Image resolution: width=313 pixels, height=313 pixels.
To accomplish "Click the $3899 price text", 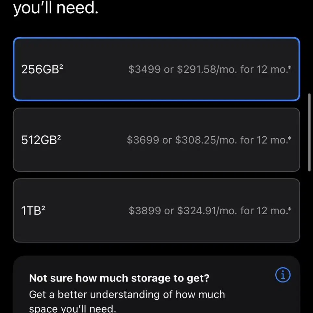I will click(x=145, y=211).
